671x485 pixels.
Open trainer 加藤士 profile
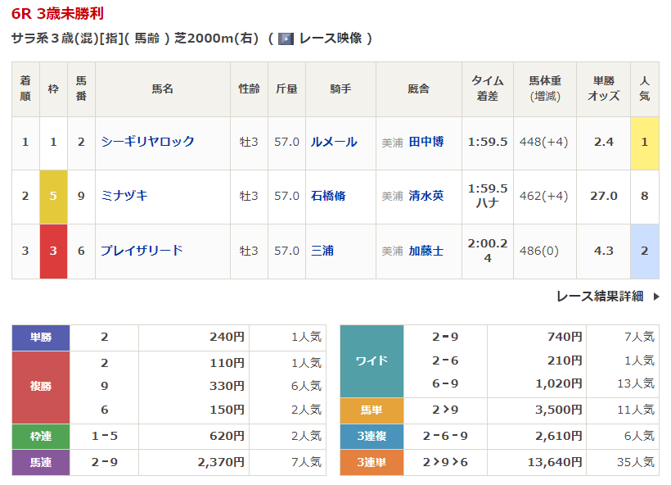pos(426,251)
